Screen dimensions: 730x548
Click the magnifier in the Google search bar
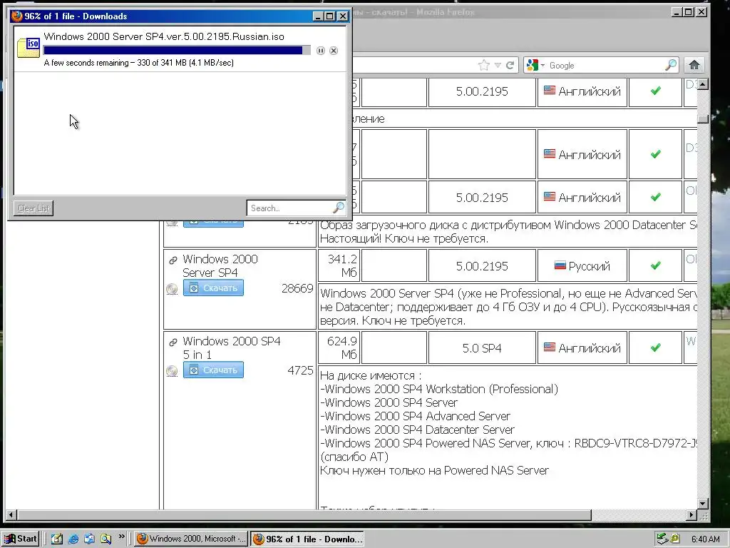[670, 65]
